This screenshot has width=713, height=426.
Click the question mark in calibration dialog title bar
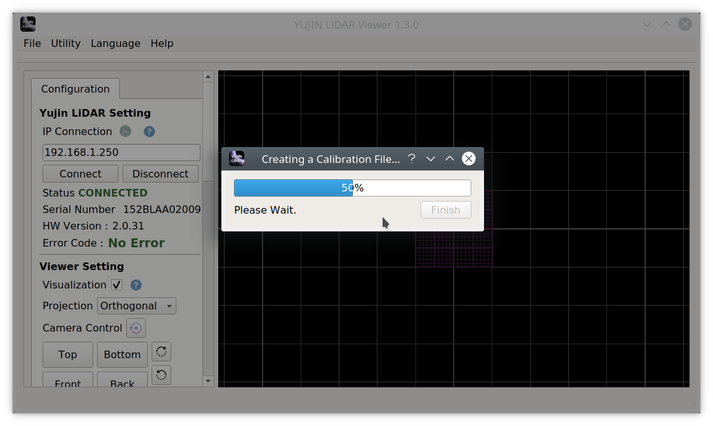412,158
